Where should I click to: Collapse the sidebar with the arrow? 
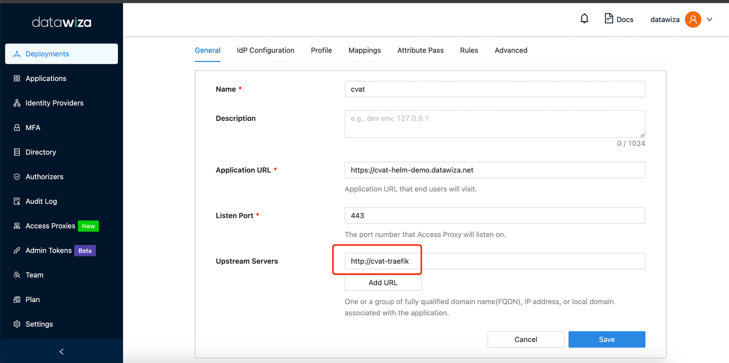pos(62,352)
